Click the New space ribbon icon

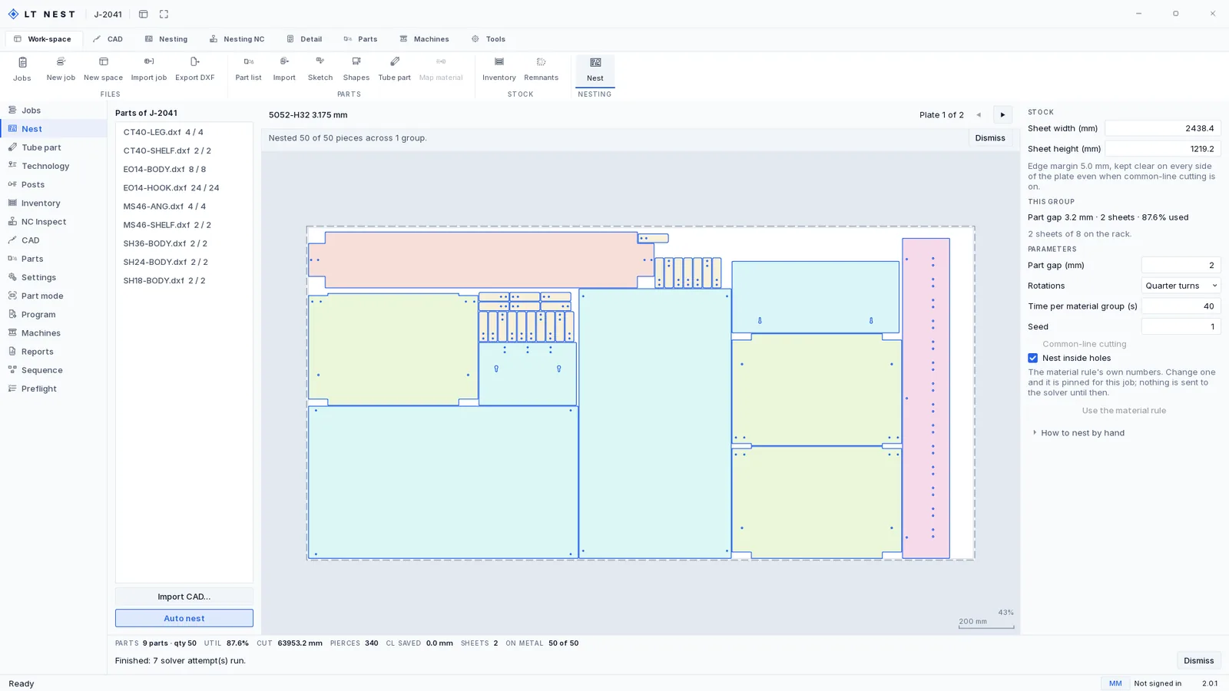click(x=103, y=68)
